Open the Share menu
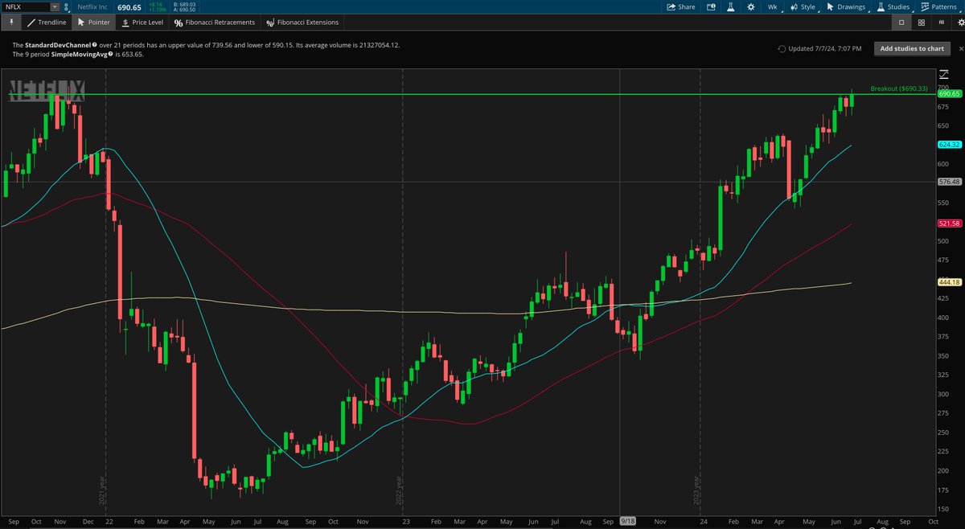This screenshot has width=965, height=529. [x=680, y=6]
